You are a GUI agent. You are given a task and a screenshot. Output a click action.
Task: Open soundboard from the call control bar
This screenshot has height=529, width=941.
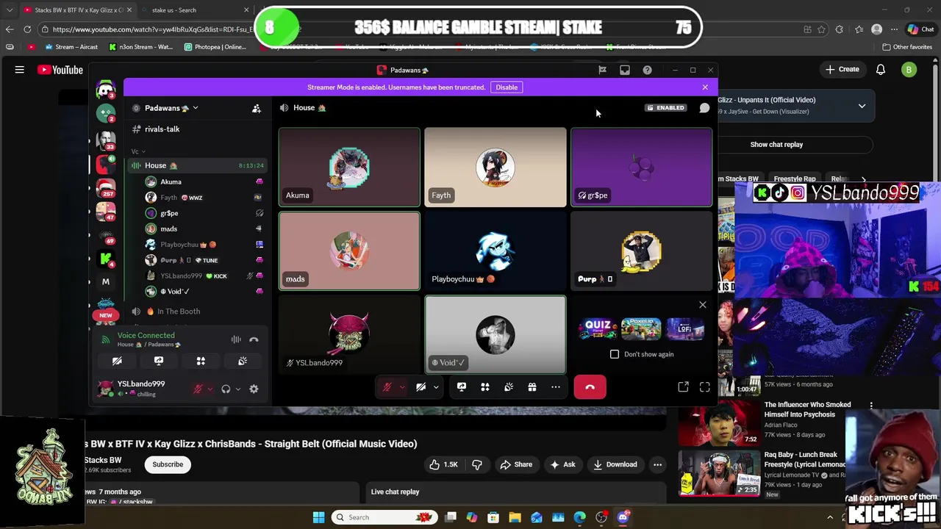509,387
